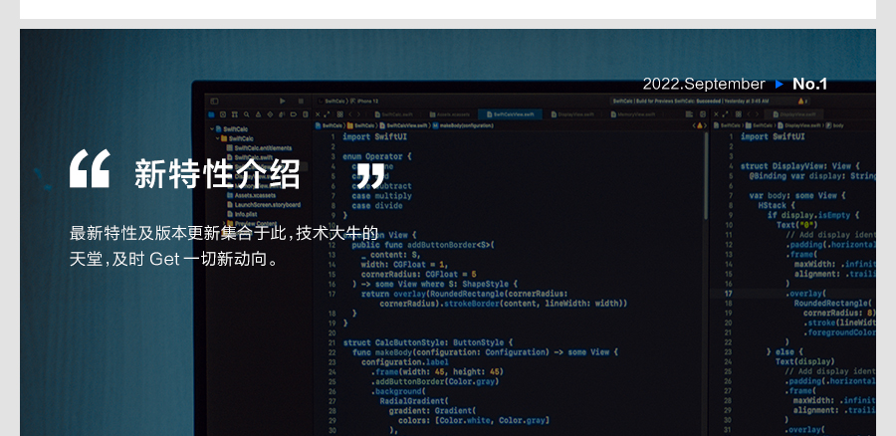Screen dimensions: 896x436
Task: Open the Issue navigator warning icon
Action: 256,113
